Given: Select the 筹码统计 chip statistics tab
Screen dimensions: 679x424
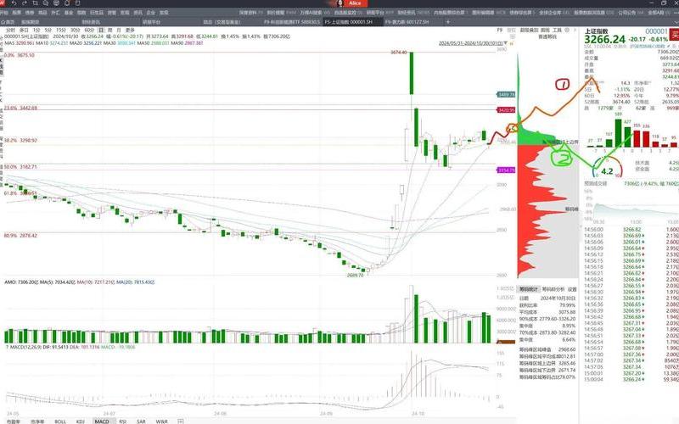Looking at the screenshot, I should pos(528,289).
